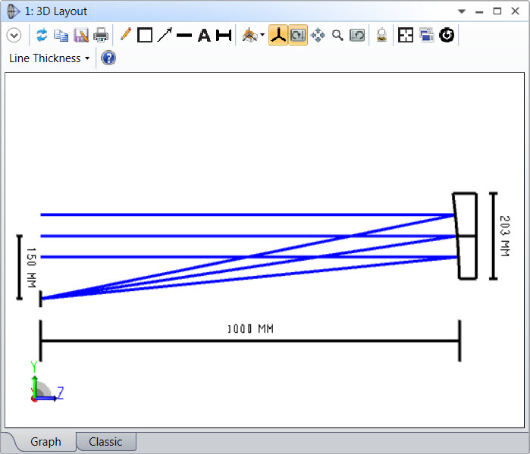
Task: Select the pencil annotation tool
Action: pos(125,35)
